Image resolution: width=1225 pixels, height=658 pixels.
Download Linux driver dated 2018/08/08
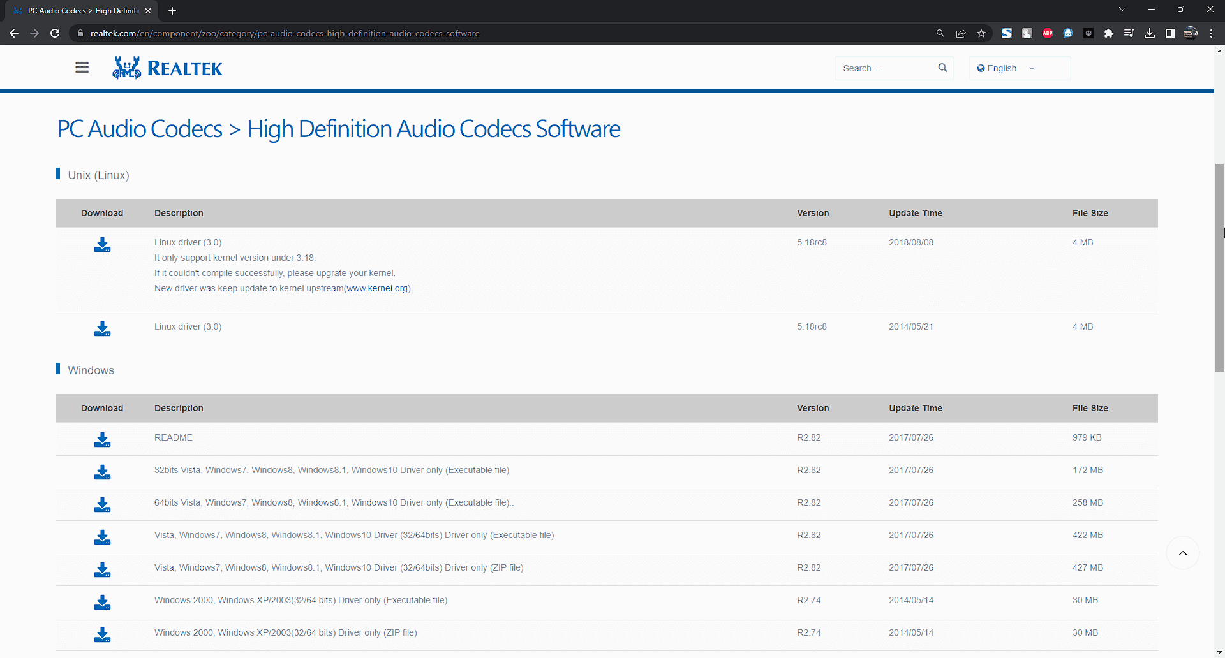coord(102,245)
